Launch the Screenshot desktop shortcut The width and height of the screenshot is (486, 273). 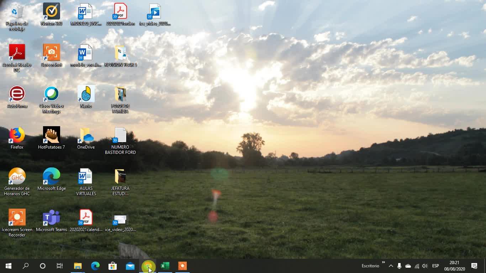point(51,55)
